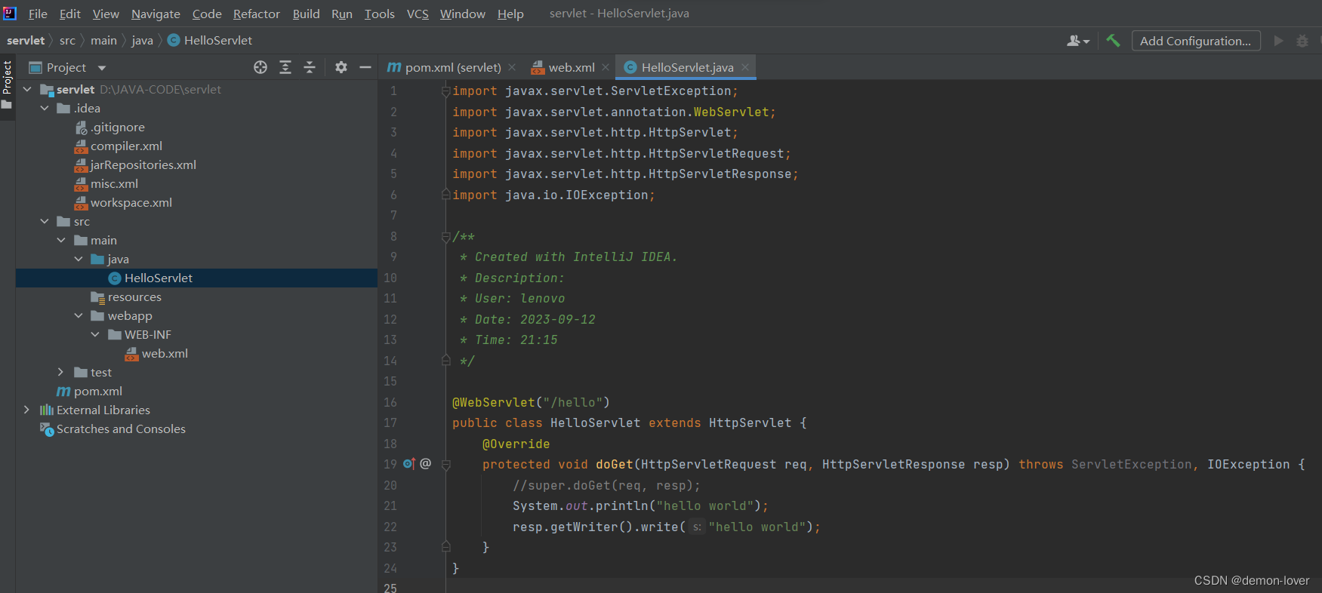Open the View menu
Screen dimensions: 1322x593
[106, 14]
